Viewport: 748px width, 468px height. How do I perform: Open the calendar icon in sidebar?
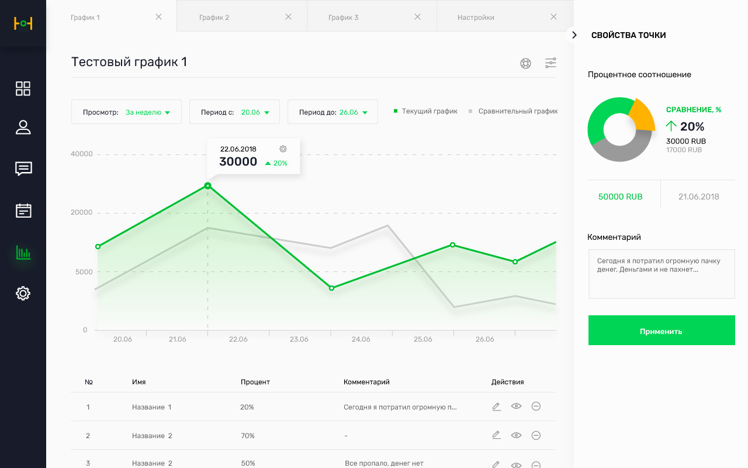(23, 211)
